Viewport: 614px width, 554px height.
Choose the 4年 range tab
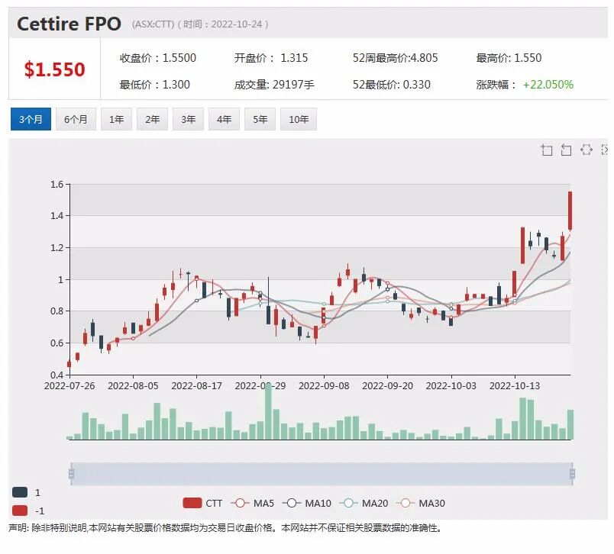224,119
